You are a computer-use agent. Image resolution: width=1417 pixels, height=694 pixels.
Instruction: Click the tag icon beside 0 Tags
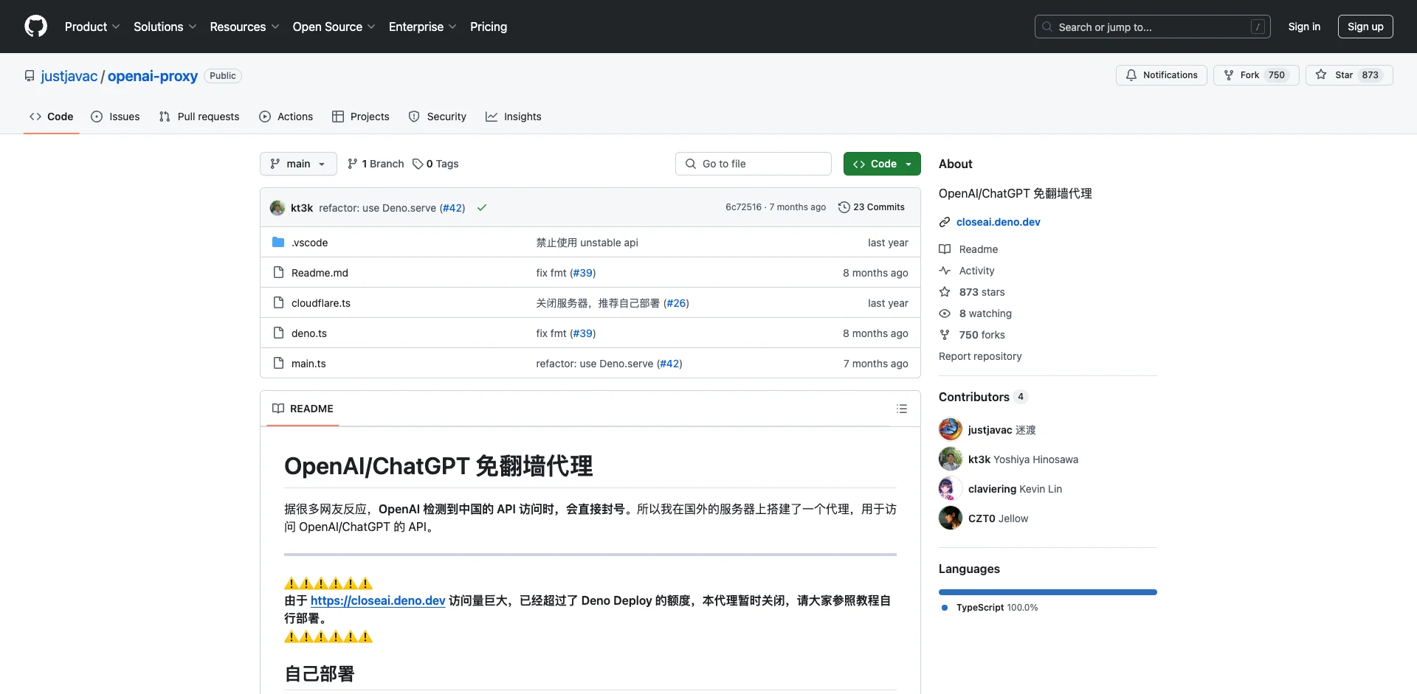tap(418, 164)
